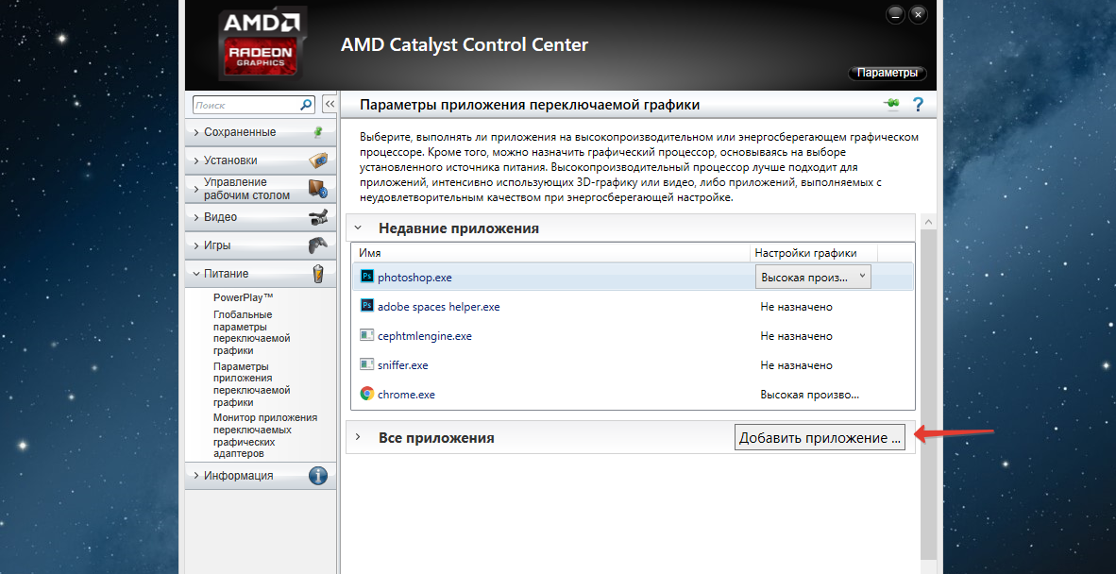This screenshot has width=1116, height=574.
Task: Expand the Все приложения section
Action: [x=358, y=437]
